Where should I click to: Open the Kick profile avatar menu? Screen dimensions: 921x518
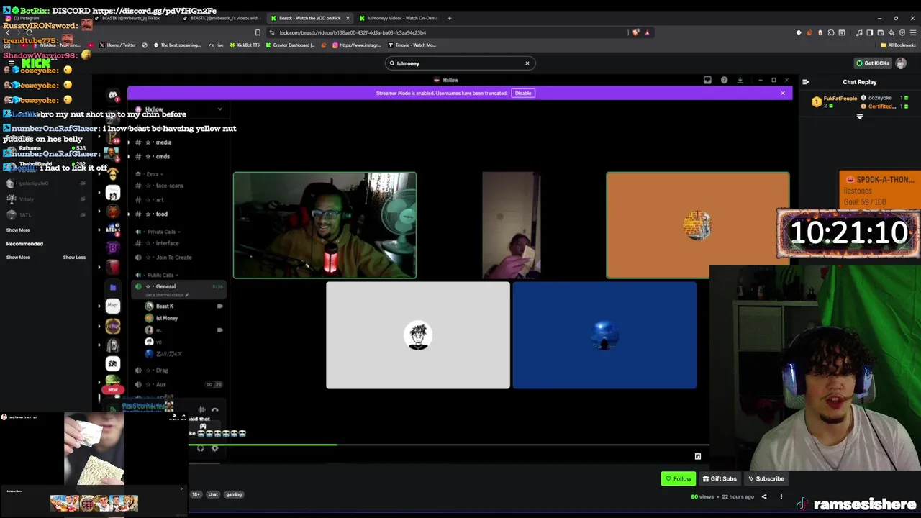[x=902, y=63]
